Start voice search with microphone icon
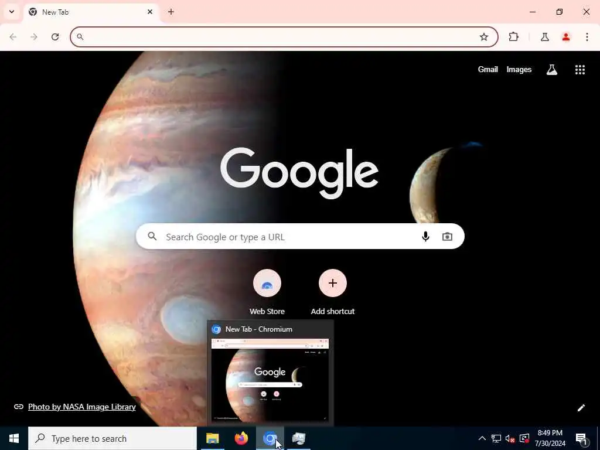 coord(425,237)
